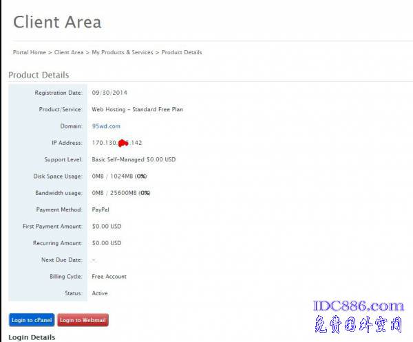Select the Product Details breadcrumb item
The image size is (413, 342).
(182, 52)
